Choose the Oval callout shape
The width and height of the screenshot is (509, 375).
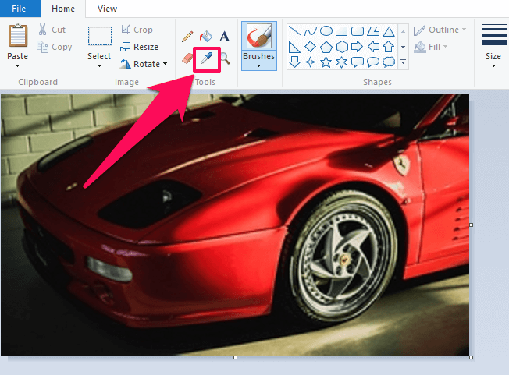373,62
